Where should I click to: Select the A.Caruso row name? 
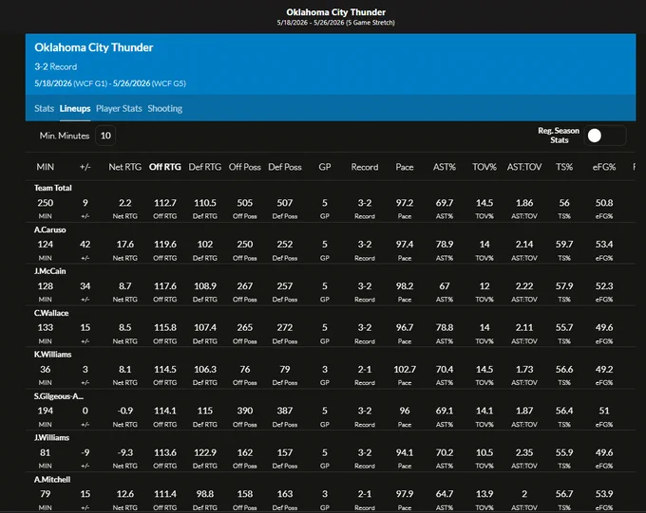point(49,230)
